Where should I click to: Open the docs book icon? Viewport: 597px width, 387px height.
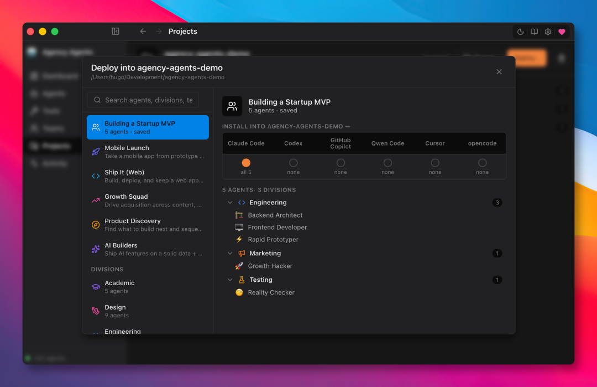pyautogui.click(x=534, y=32)
